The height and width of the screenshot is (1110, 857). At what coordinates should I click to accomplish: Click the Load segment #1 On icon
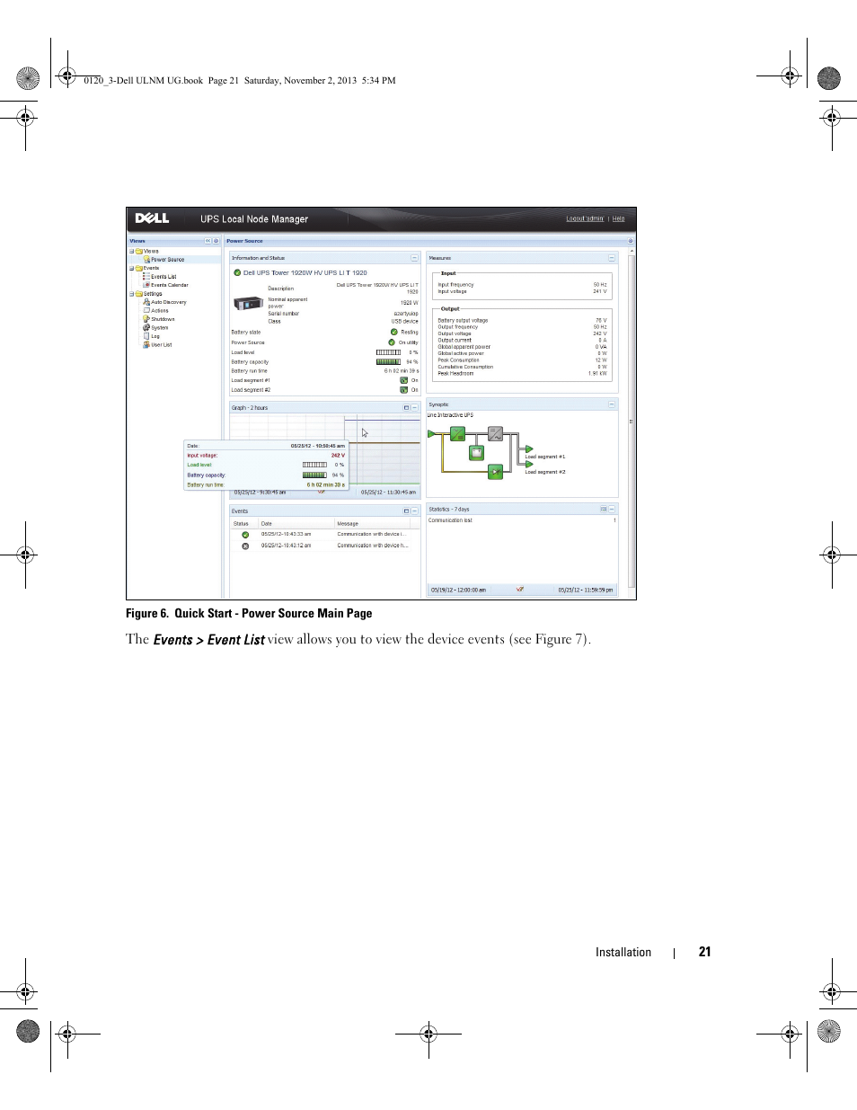pyautogui.click(x=403, y=380)
